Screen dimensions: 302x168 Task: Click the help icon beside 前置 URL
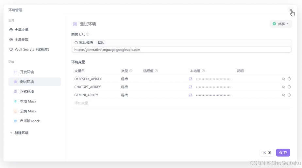coord(88,34)
